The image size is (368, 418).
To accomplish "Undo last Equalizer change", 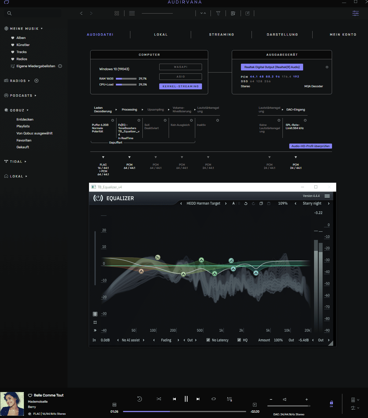I will pos(246,203).
